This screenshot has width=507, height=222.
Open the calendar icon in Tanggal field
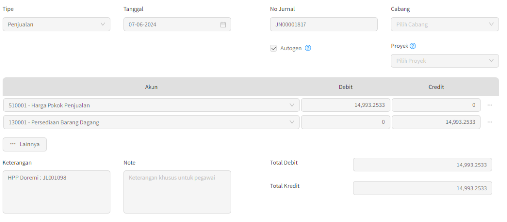223,25
